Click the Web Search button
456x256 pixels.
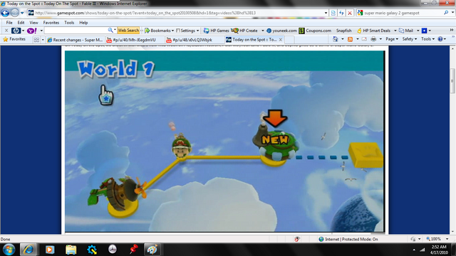pos(128,30)
